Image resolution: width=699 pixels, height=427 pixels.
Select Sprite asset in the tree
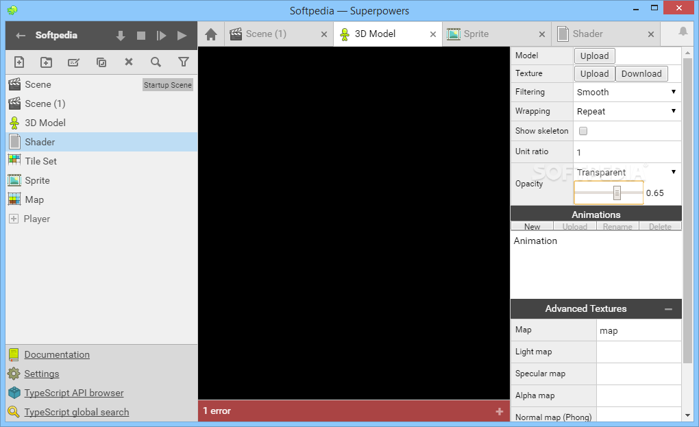[101, 180]
